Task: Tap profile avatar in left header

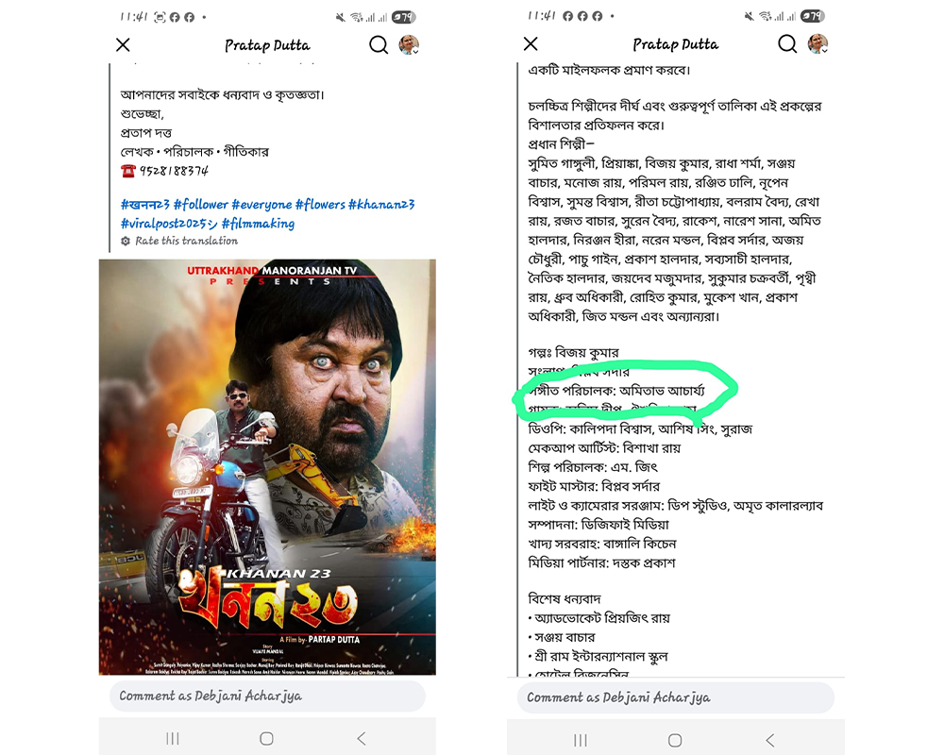Action: point(409,44)
